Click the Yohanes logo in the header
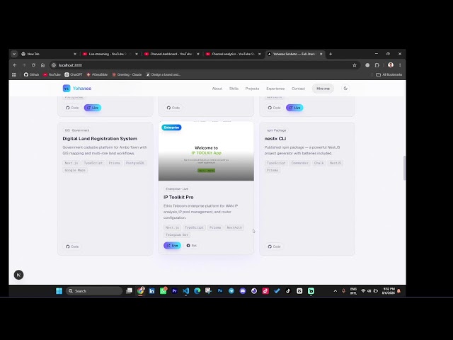 pos(77,88)
